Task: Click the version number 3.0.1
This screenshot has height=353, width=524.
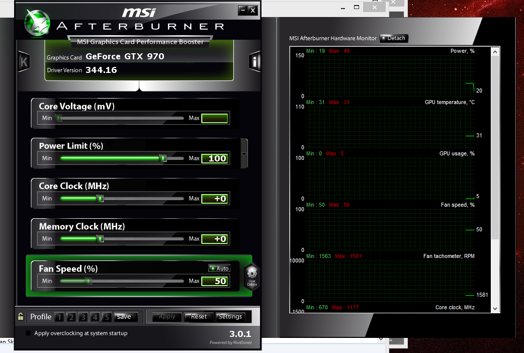Action: click(240, 334)
